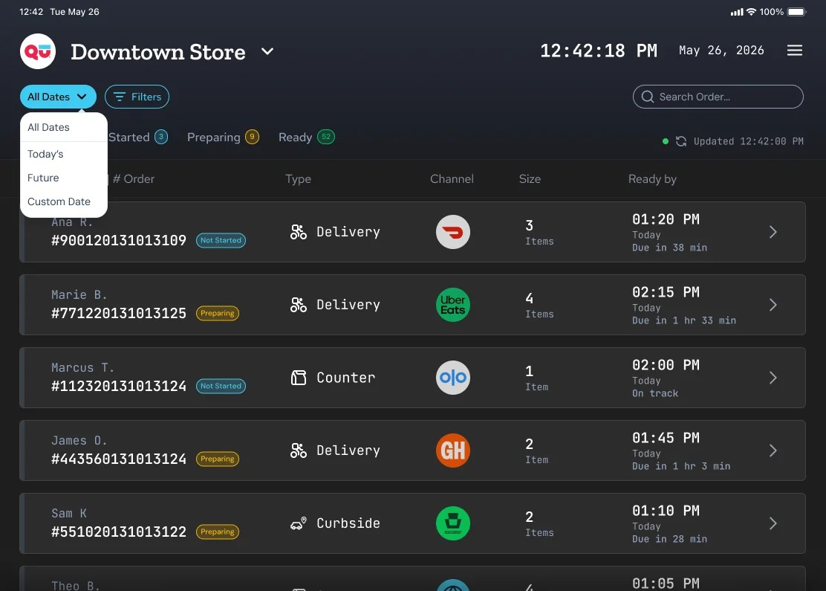The width and height of the screenshot is (826, 591).
Task: Click the counter icon in Marcus T. row
Action: (x=298, y=378)
